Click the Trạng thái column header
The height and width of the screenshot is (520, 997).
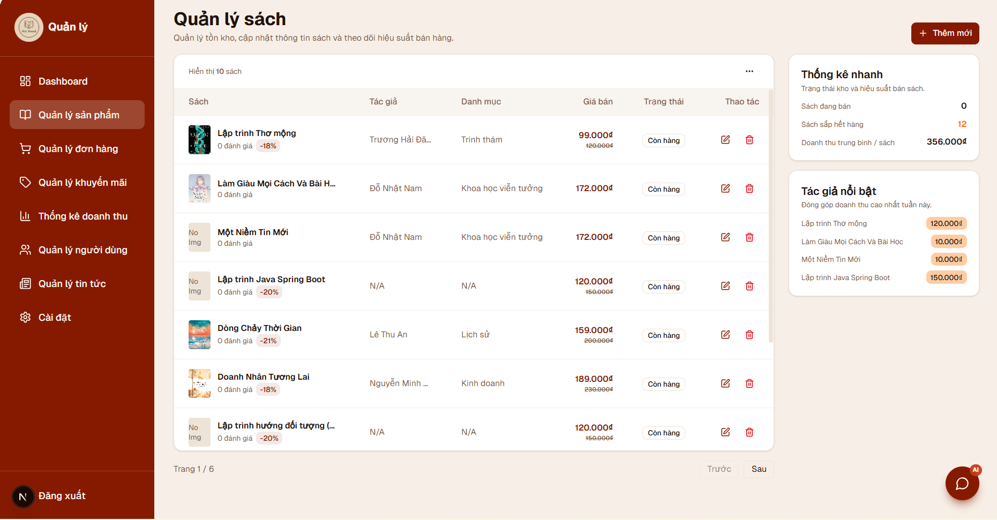664,102
